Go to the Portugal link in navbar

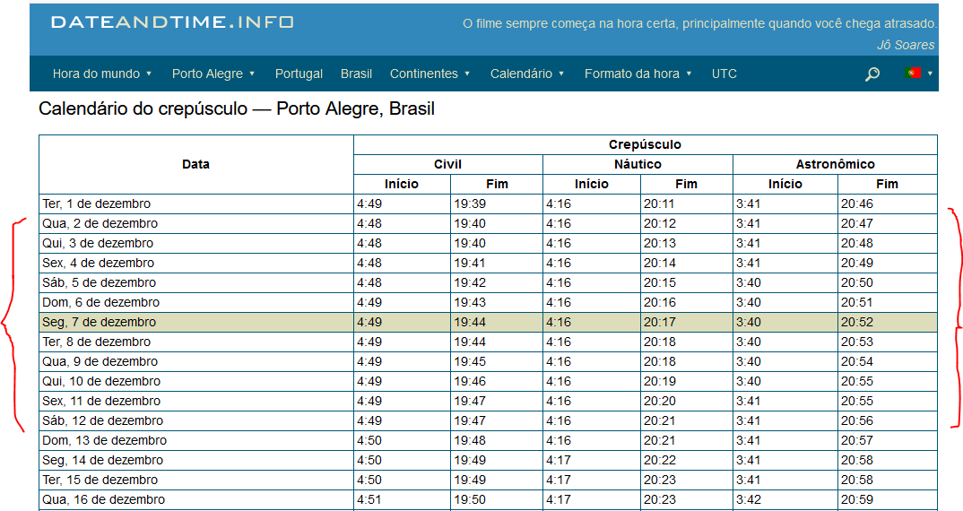(x=299, y=74)
